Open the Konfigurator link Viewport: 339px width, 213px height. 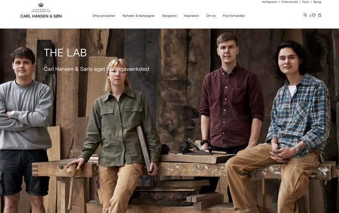click(x=270, y=2)
